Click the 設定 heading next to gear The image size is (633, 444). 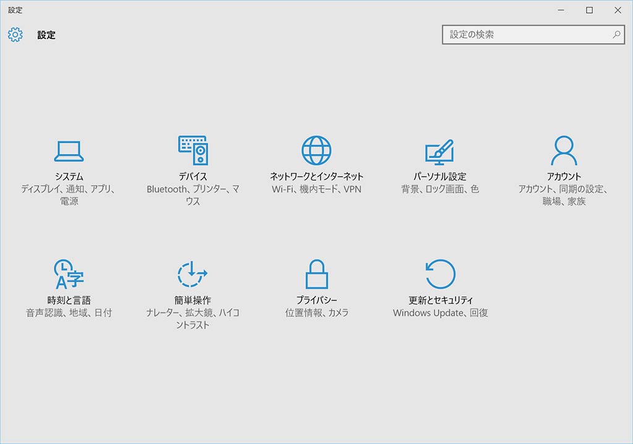(46, 35)
